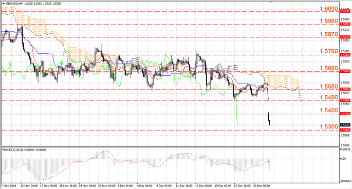352x189 pixels.
Task: Select the orange 1.5480 level label
Action: pos(329,97)
